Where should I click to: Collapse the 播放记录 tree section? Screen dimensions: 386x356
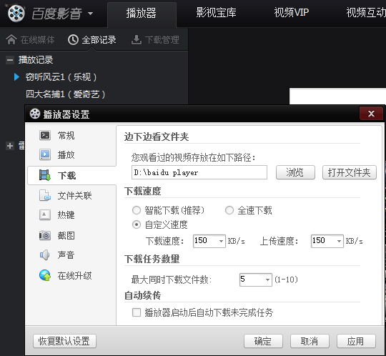[x=10, y=60]
